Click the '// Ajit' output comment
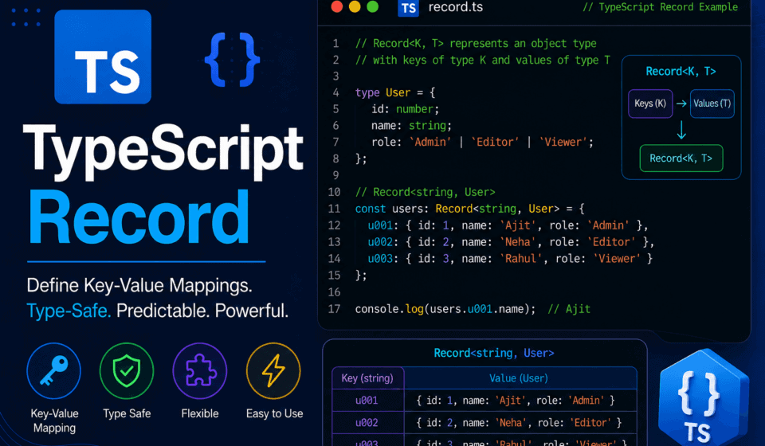Viewport: 765px width, 446px height. coord(569,309)
